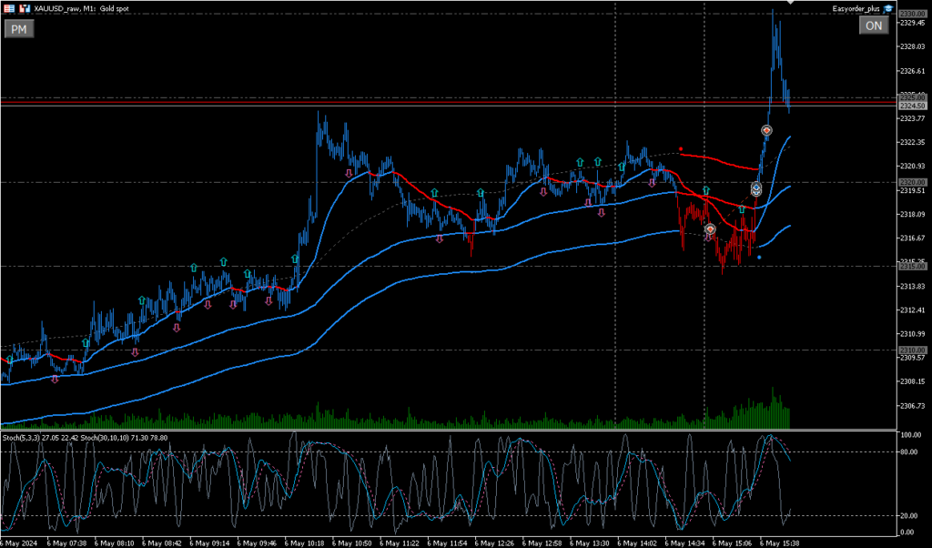Select the small blue dot below the red candles

pos(759,258)
